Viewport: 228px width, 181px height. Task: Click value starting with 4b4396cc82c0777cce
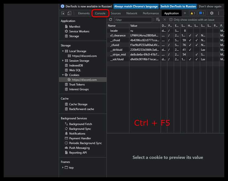pyautogui.click(x=145, y=40)
